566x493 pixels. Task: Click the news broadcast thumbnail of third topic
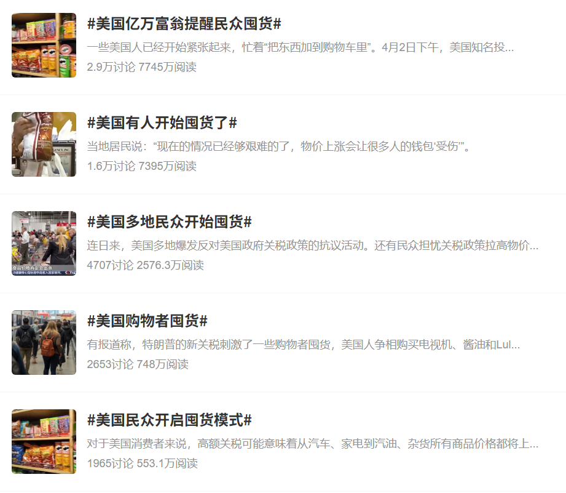tap(44, 243)
